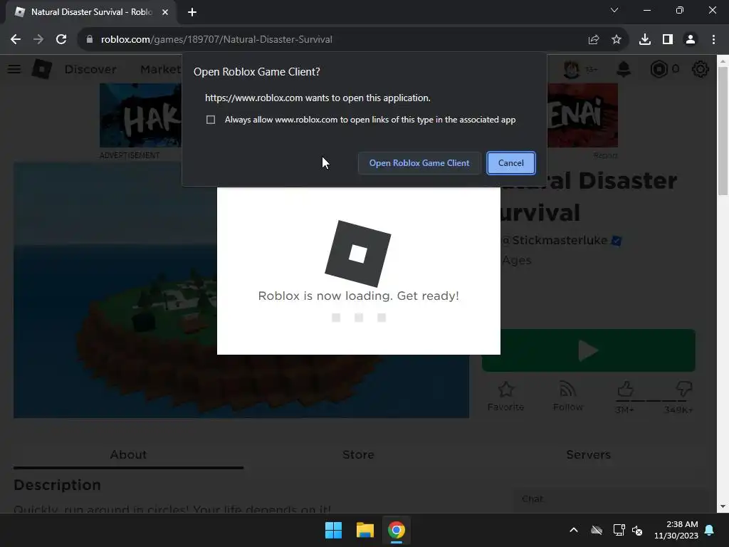
Task: Open Chrome three-dot menu
Action: pos(713,40)
